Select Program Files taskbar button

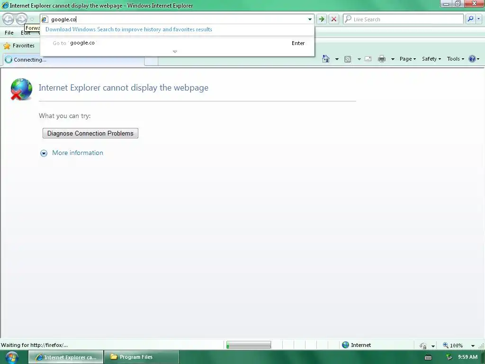coord(142,357)
